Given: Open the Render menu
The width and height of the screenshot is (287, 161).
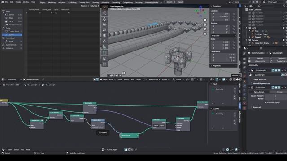Looking at the screenshot, I should point(18,2).
